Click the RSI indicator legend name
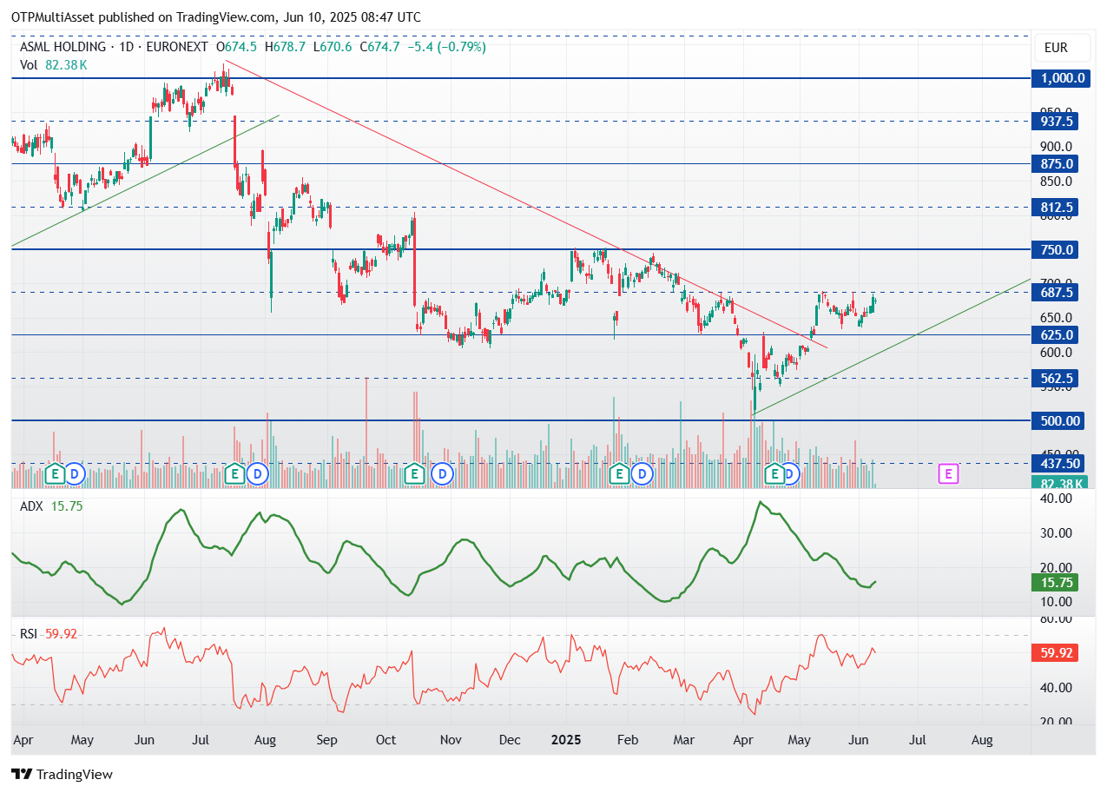The width and height of the screenshot is (1107, 793). 29,634
